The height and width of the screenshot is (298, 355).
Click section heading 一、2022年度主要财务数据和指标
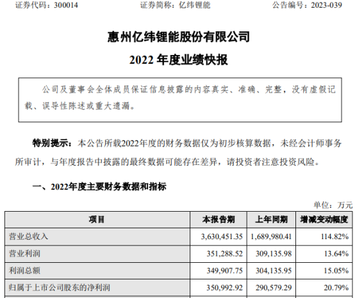point(99,187)
